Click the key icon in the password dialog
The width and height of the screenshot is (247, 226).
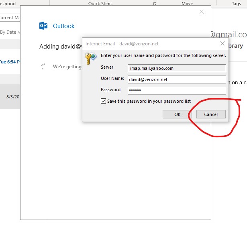(91, 59)
